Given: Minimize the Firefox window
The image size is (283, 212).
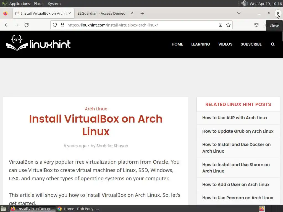Looking at the screenshot, I should point(259,13).
